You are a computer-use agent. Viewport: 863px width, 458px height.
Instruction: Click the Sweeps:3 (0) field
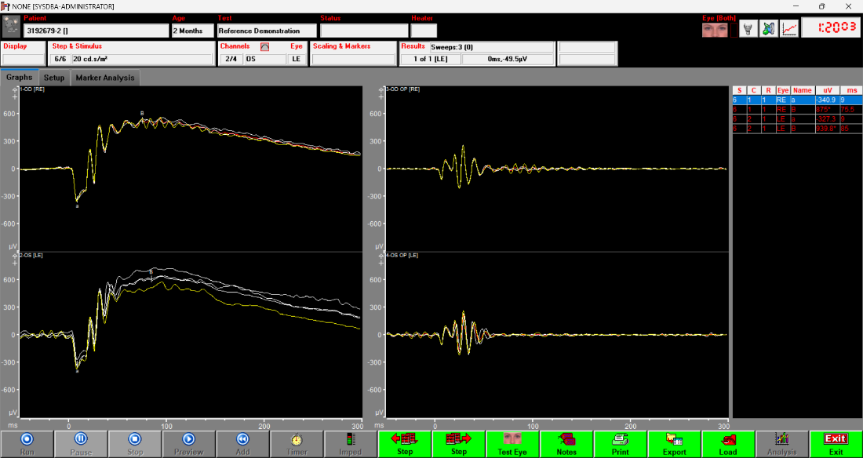click(x=491, y=47)
